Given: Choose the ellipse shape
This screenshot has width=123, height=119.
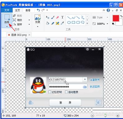Looking at the screenshot, I should point(69,22).
